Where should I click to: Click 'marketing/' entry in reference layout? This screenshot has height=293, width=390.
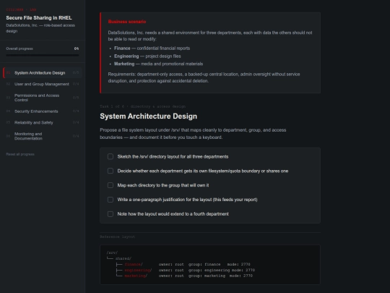point(136,276)
